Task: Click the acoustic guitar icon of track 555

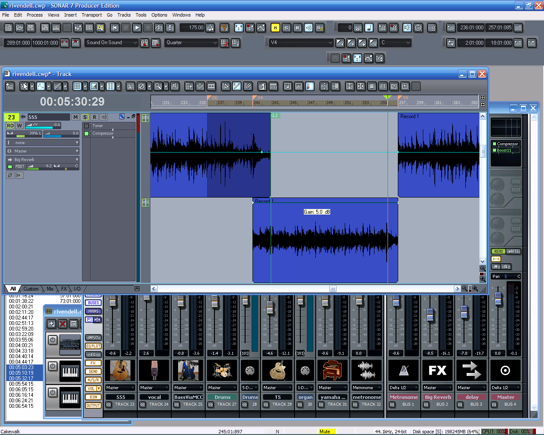Action: [120, 370]
